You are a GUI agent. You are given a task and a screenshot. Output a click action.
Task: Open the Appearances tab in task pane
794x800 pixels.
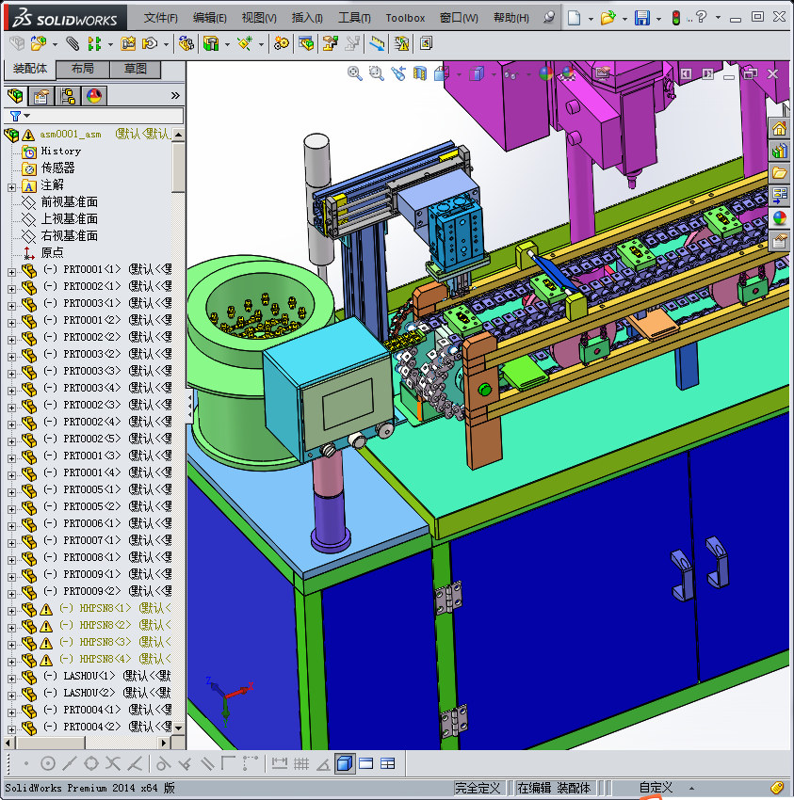pos(779,218)
